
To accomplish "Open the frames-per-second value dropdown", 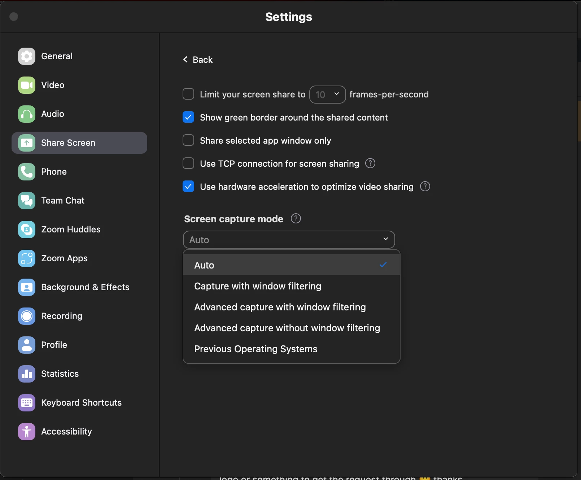I will tap(327, 95).
